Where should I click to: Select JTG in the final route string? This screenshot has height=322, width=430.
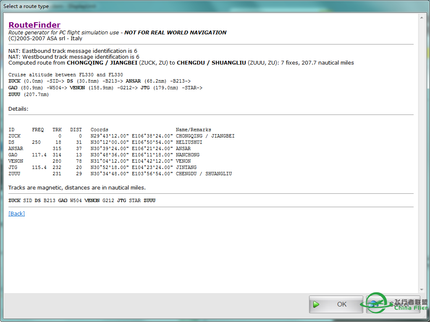[121, 201]
